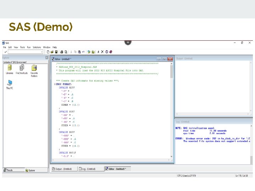Click the 'INVALUE N3PF' code line
The height and width of the screenshot is (191, 255).
[x=67, y=111]
